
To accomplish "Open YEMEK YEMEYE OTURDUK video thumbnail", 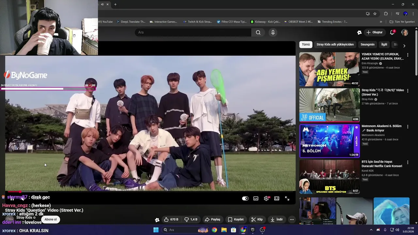I will (330, 69).
